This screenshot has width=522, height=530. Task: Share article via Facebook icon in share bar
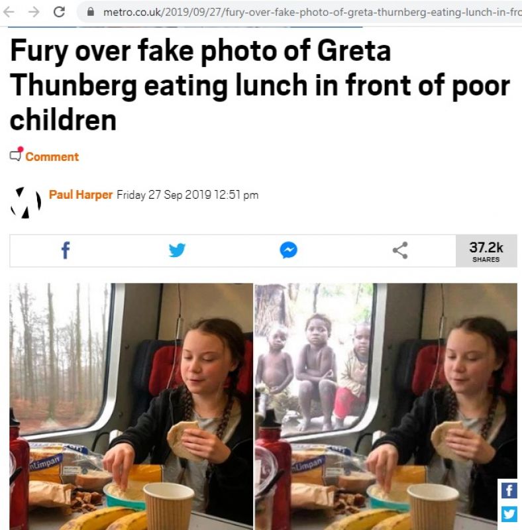(x=66, y=250)
